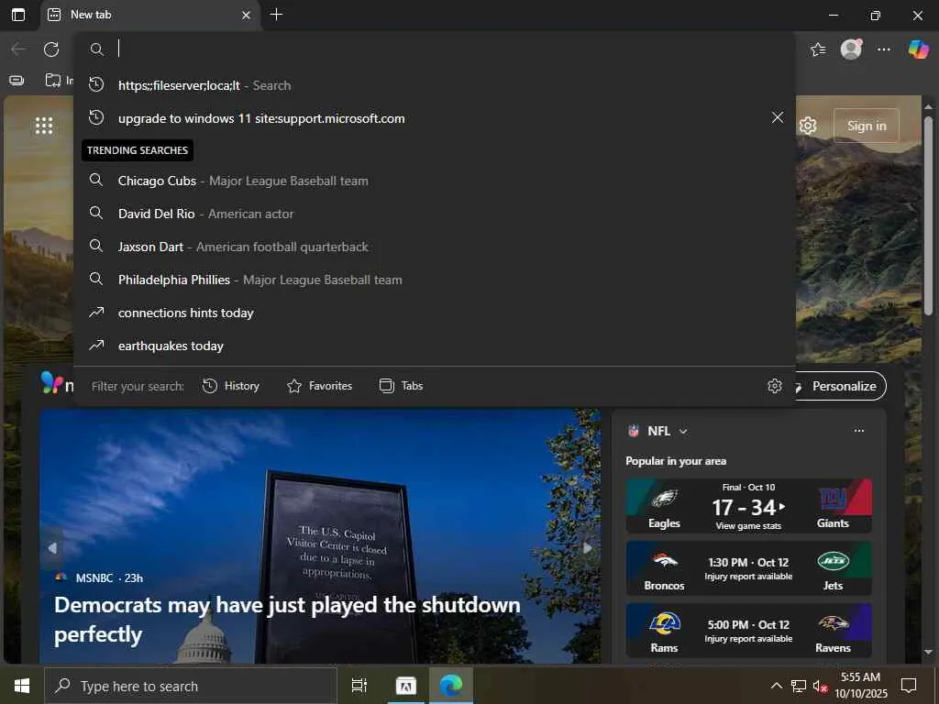Open the apps grid launcher icon

[44, 126]
